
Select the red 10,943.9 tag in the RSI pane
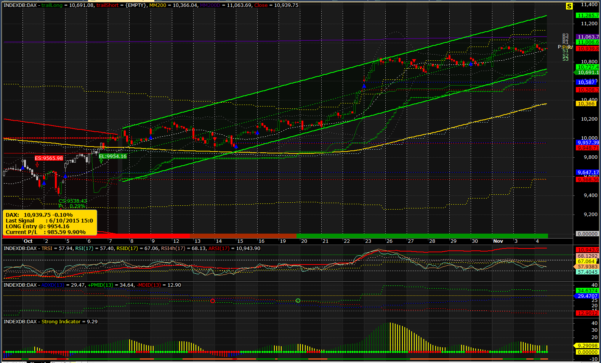tap(588, 250)
